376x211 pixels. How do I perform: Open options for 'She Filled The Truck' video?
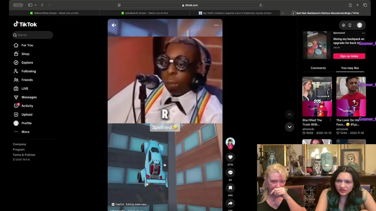pyautogui.click(x=330, y=120)
